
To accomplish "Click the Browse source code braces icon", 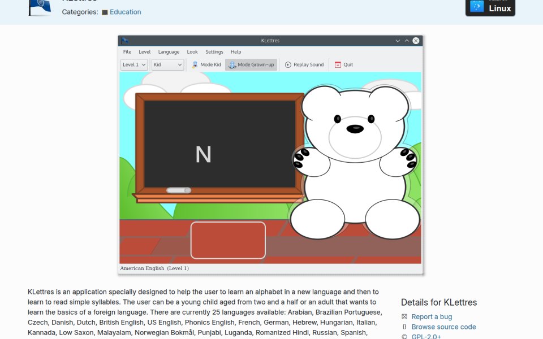I will (x=404, y=327).
